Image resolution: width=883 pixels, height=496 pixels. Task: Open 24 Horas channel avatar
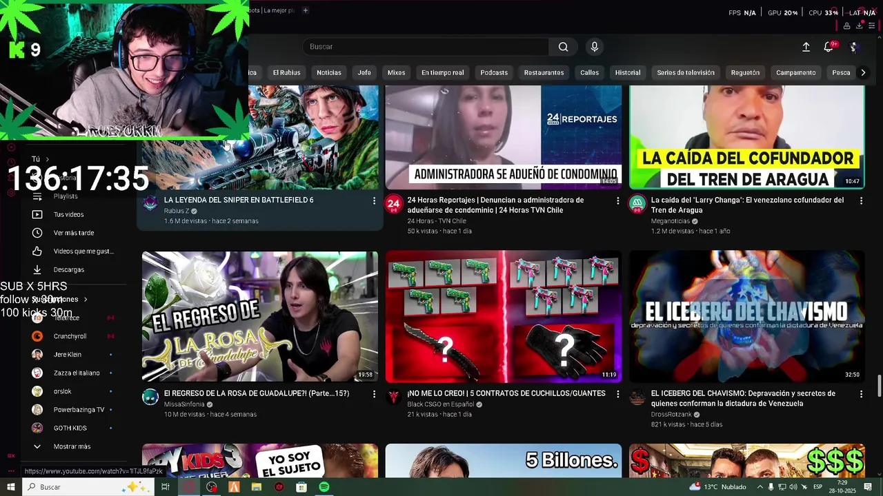pyautogui.click(x=393, y=203)
